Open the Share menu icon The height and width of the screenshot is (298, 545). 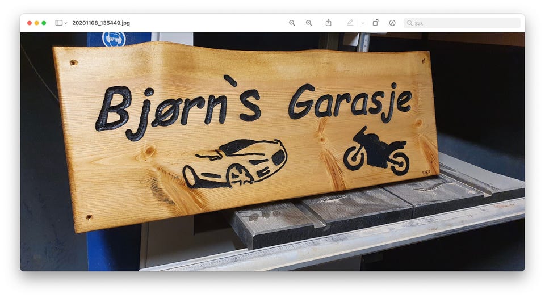click(329, 23)
